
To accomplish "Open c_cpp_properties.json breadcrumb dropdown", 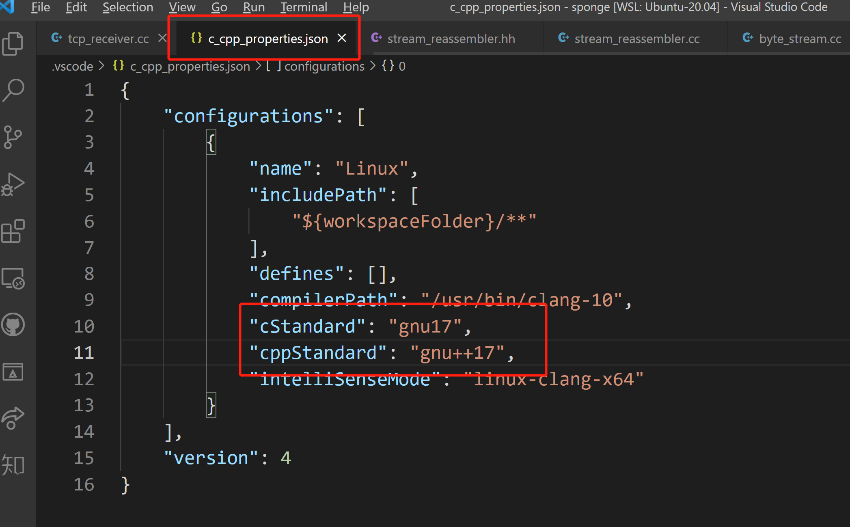I will 190,66.
